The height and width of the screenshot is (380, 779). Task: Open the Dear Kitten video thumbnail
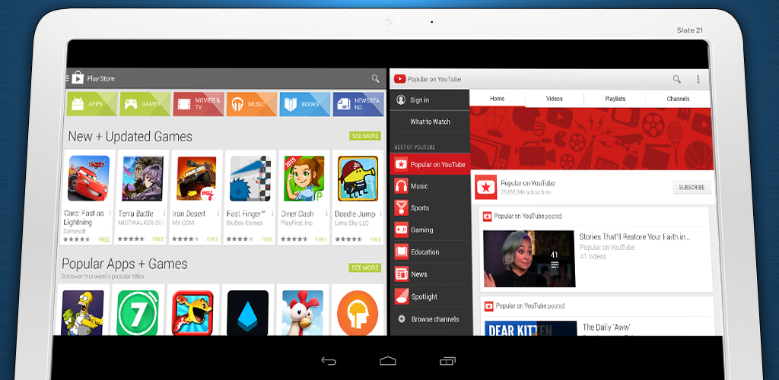point(530,328)
